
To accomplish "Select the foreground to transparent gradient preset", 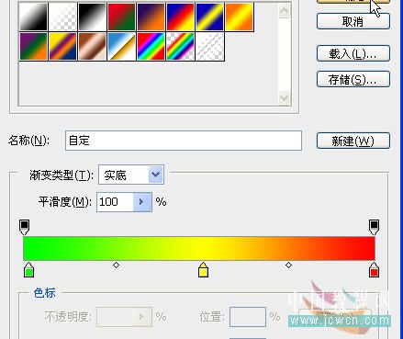I will (x=62, y=17).
